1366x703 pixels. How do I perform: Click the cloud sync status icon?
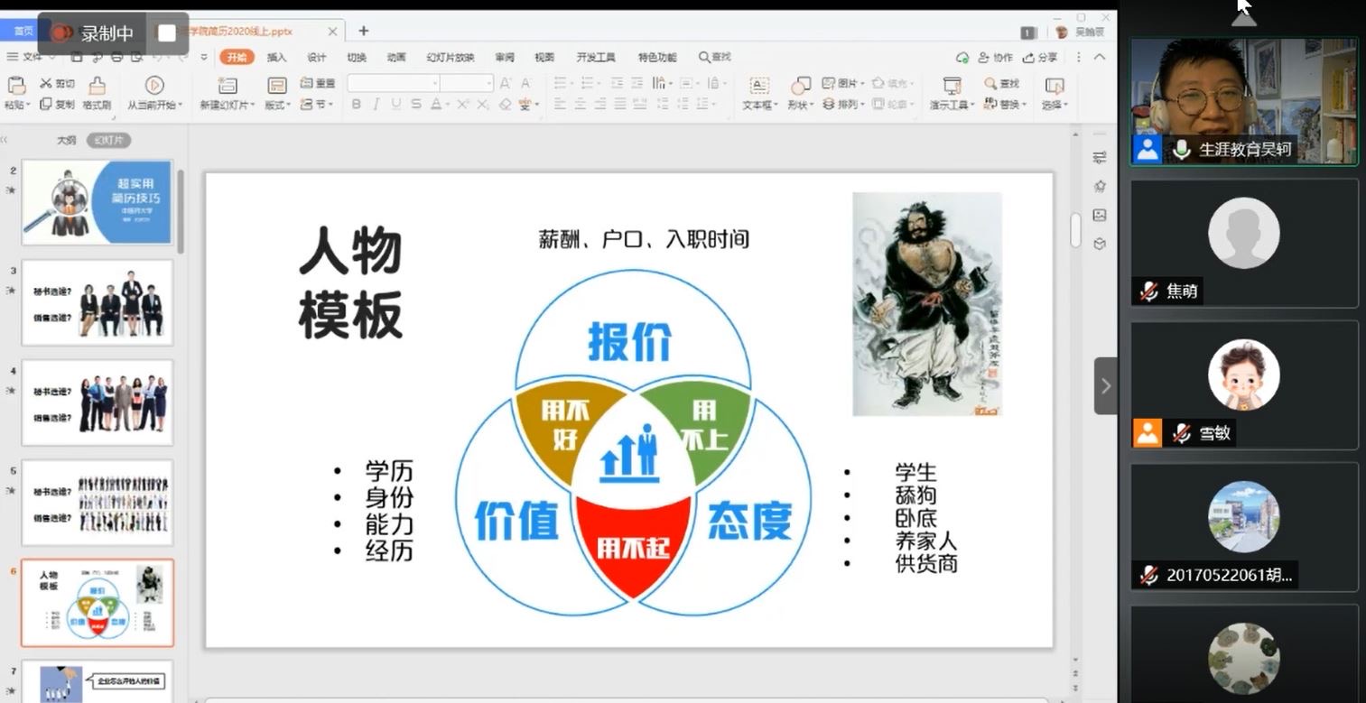coord(962,57)
